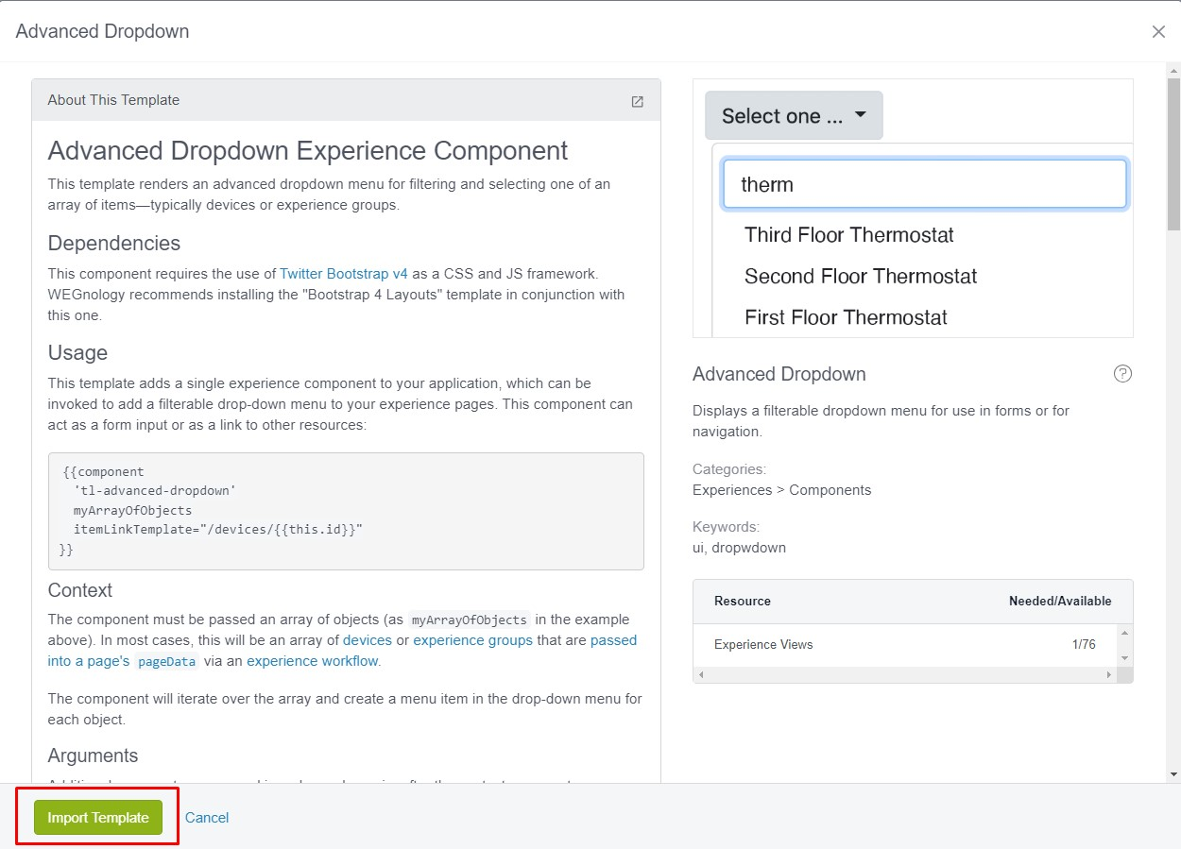
Task: Click the dialog's vertical scrollbar thumb
Action: (1173, 154)
